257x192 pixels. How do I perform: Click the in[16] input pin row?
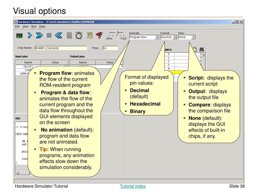click(x=42, y=66)
